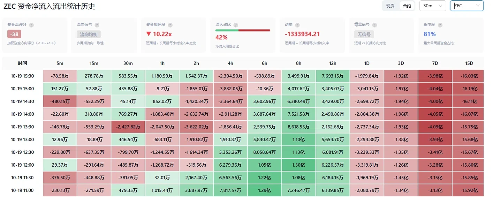Screen dimensions: 493x197
Task: Open the 30m interval dropdown
Action: coord(433,6)
